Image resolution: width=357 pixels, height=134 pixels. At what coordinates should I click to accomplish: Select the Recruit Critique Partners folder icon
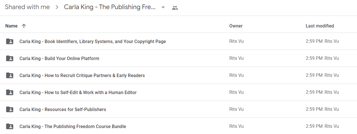click(10, 75)
